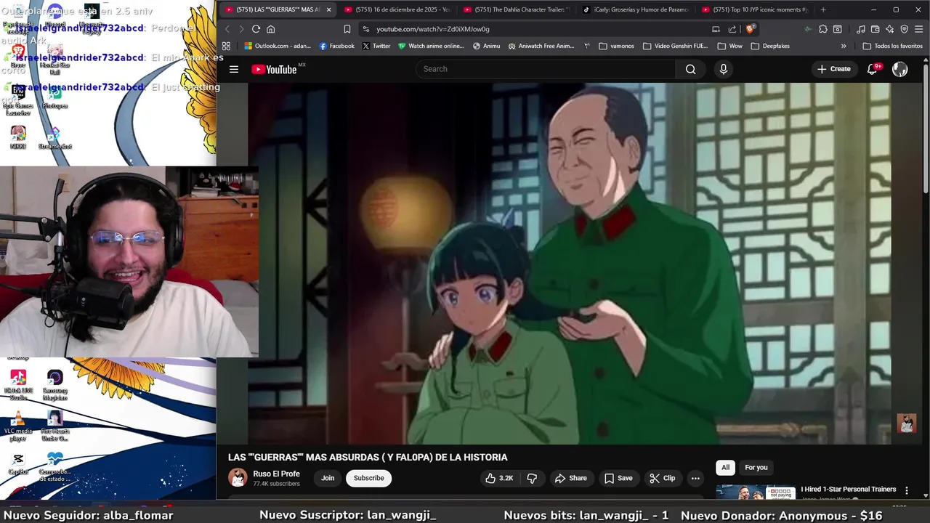The height and width of the screenshot is (523, 930).
Task: Like the video with thumbs up
Action: [499, 478]
